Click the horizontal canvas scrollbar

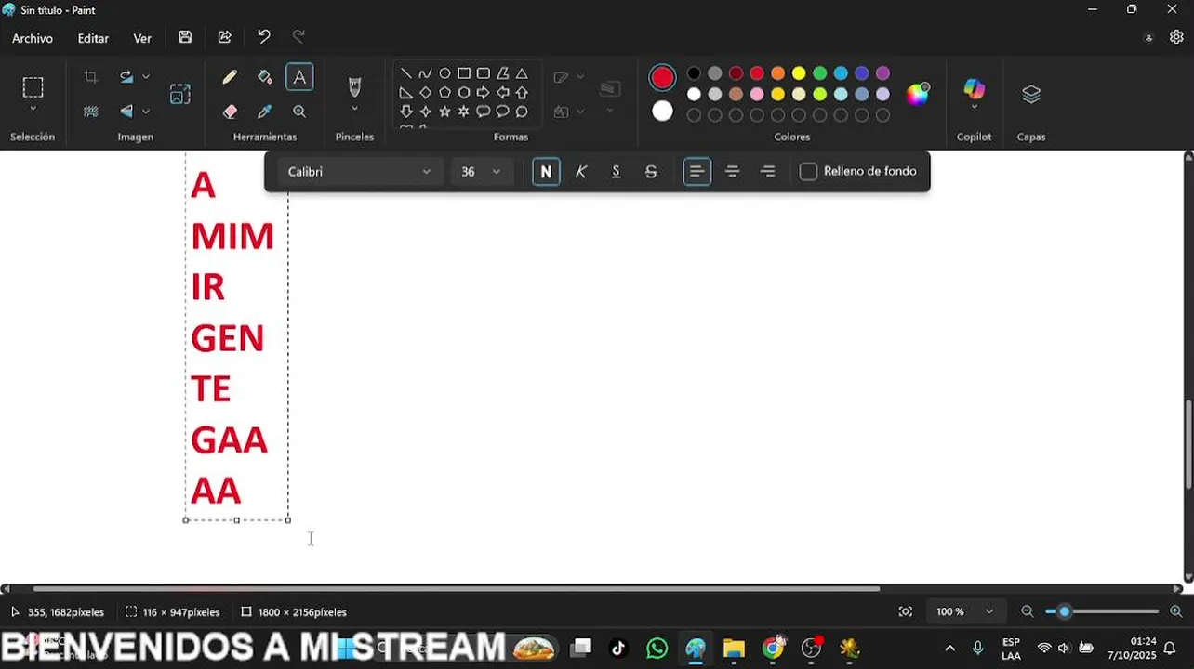click(456, 588)
